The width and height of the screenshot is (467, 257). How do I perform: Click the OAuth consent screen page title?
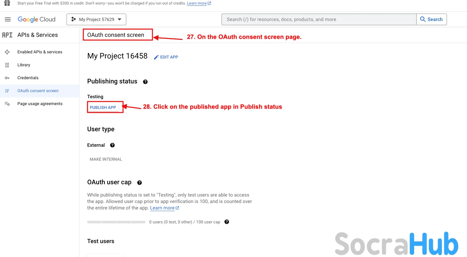[x=116, y=35]
